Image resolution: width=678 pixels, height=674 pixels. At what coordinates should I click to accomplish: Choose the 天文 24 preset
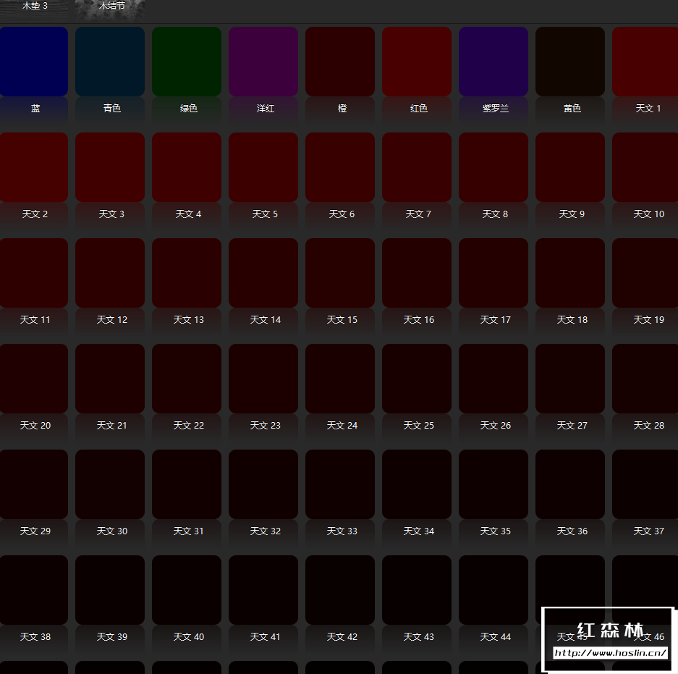pos(340,379)
